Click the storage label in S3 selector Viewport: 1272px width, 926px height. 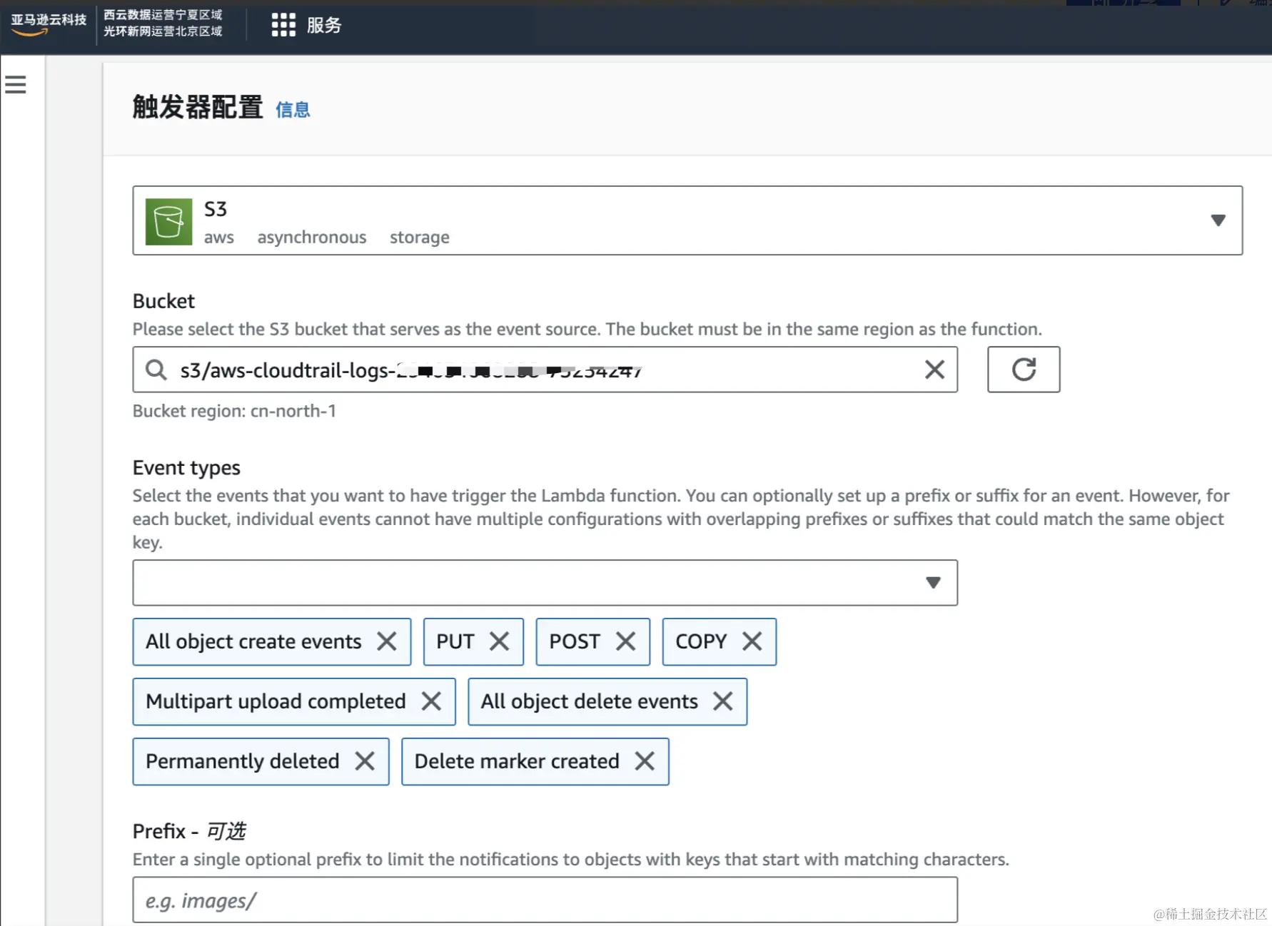[420, 238]
